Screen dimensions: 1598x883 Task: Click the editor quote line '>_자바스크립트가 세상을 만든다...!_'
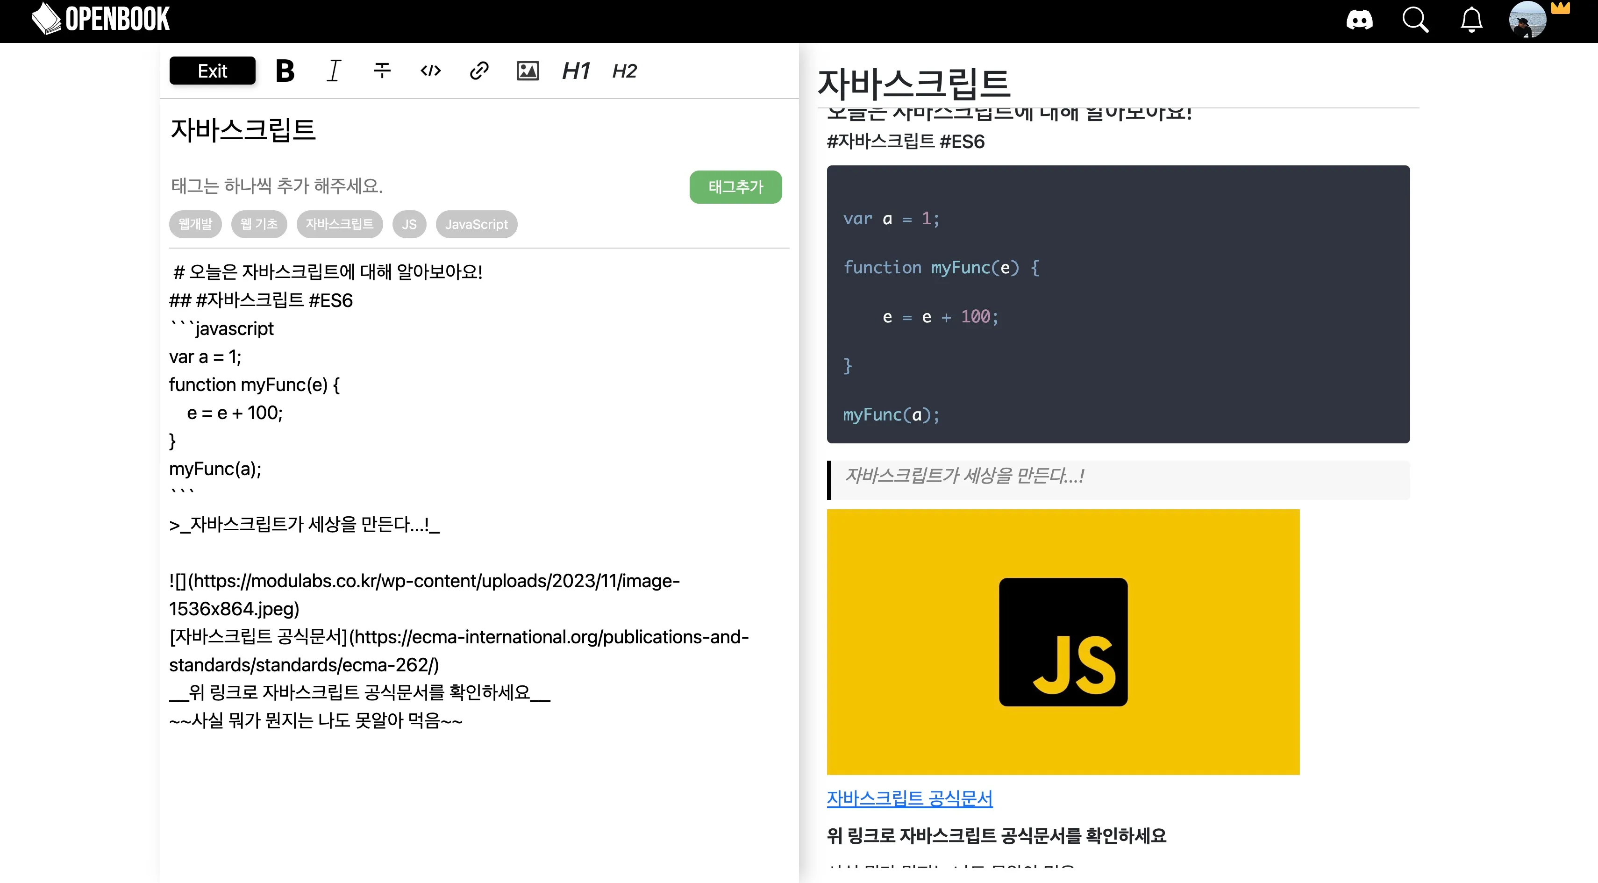point(305,525)
